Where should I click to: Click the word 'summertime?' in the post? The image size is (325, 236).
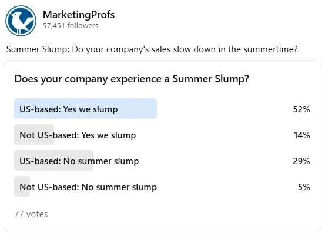click(x=270, y=49)
